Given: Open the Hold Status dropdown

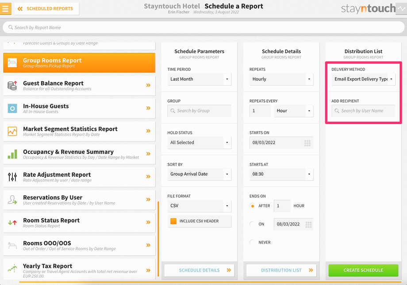Looking at the screenshot, I should coord(200,143).
